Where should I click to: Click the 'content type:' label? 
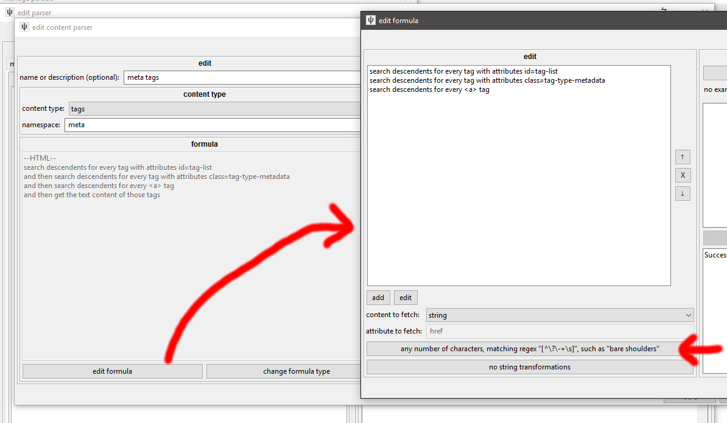point(43,108)
